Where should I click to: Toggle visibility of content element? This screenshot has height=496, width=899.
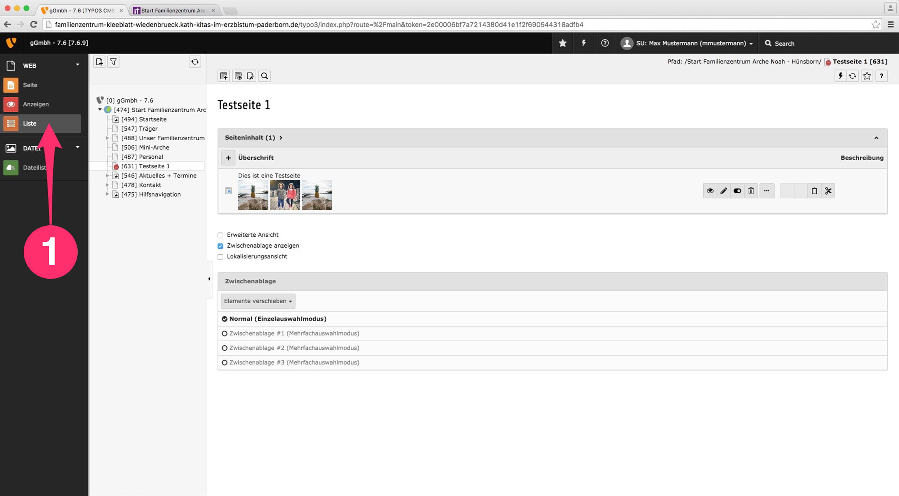click(737, 191)
